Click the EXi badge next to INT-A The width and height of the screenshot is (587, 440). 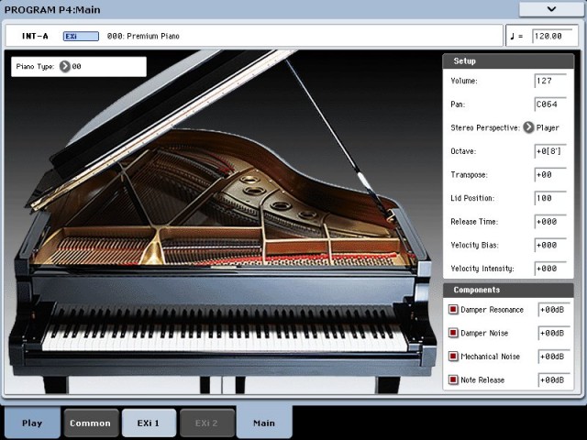click(x=81, y=37)
